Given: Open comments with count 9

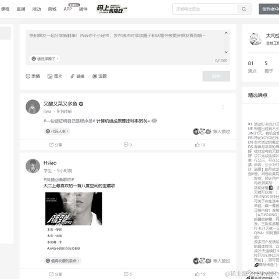Looking at the screenshot, I should tap(128, 145).
